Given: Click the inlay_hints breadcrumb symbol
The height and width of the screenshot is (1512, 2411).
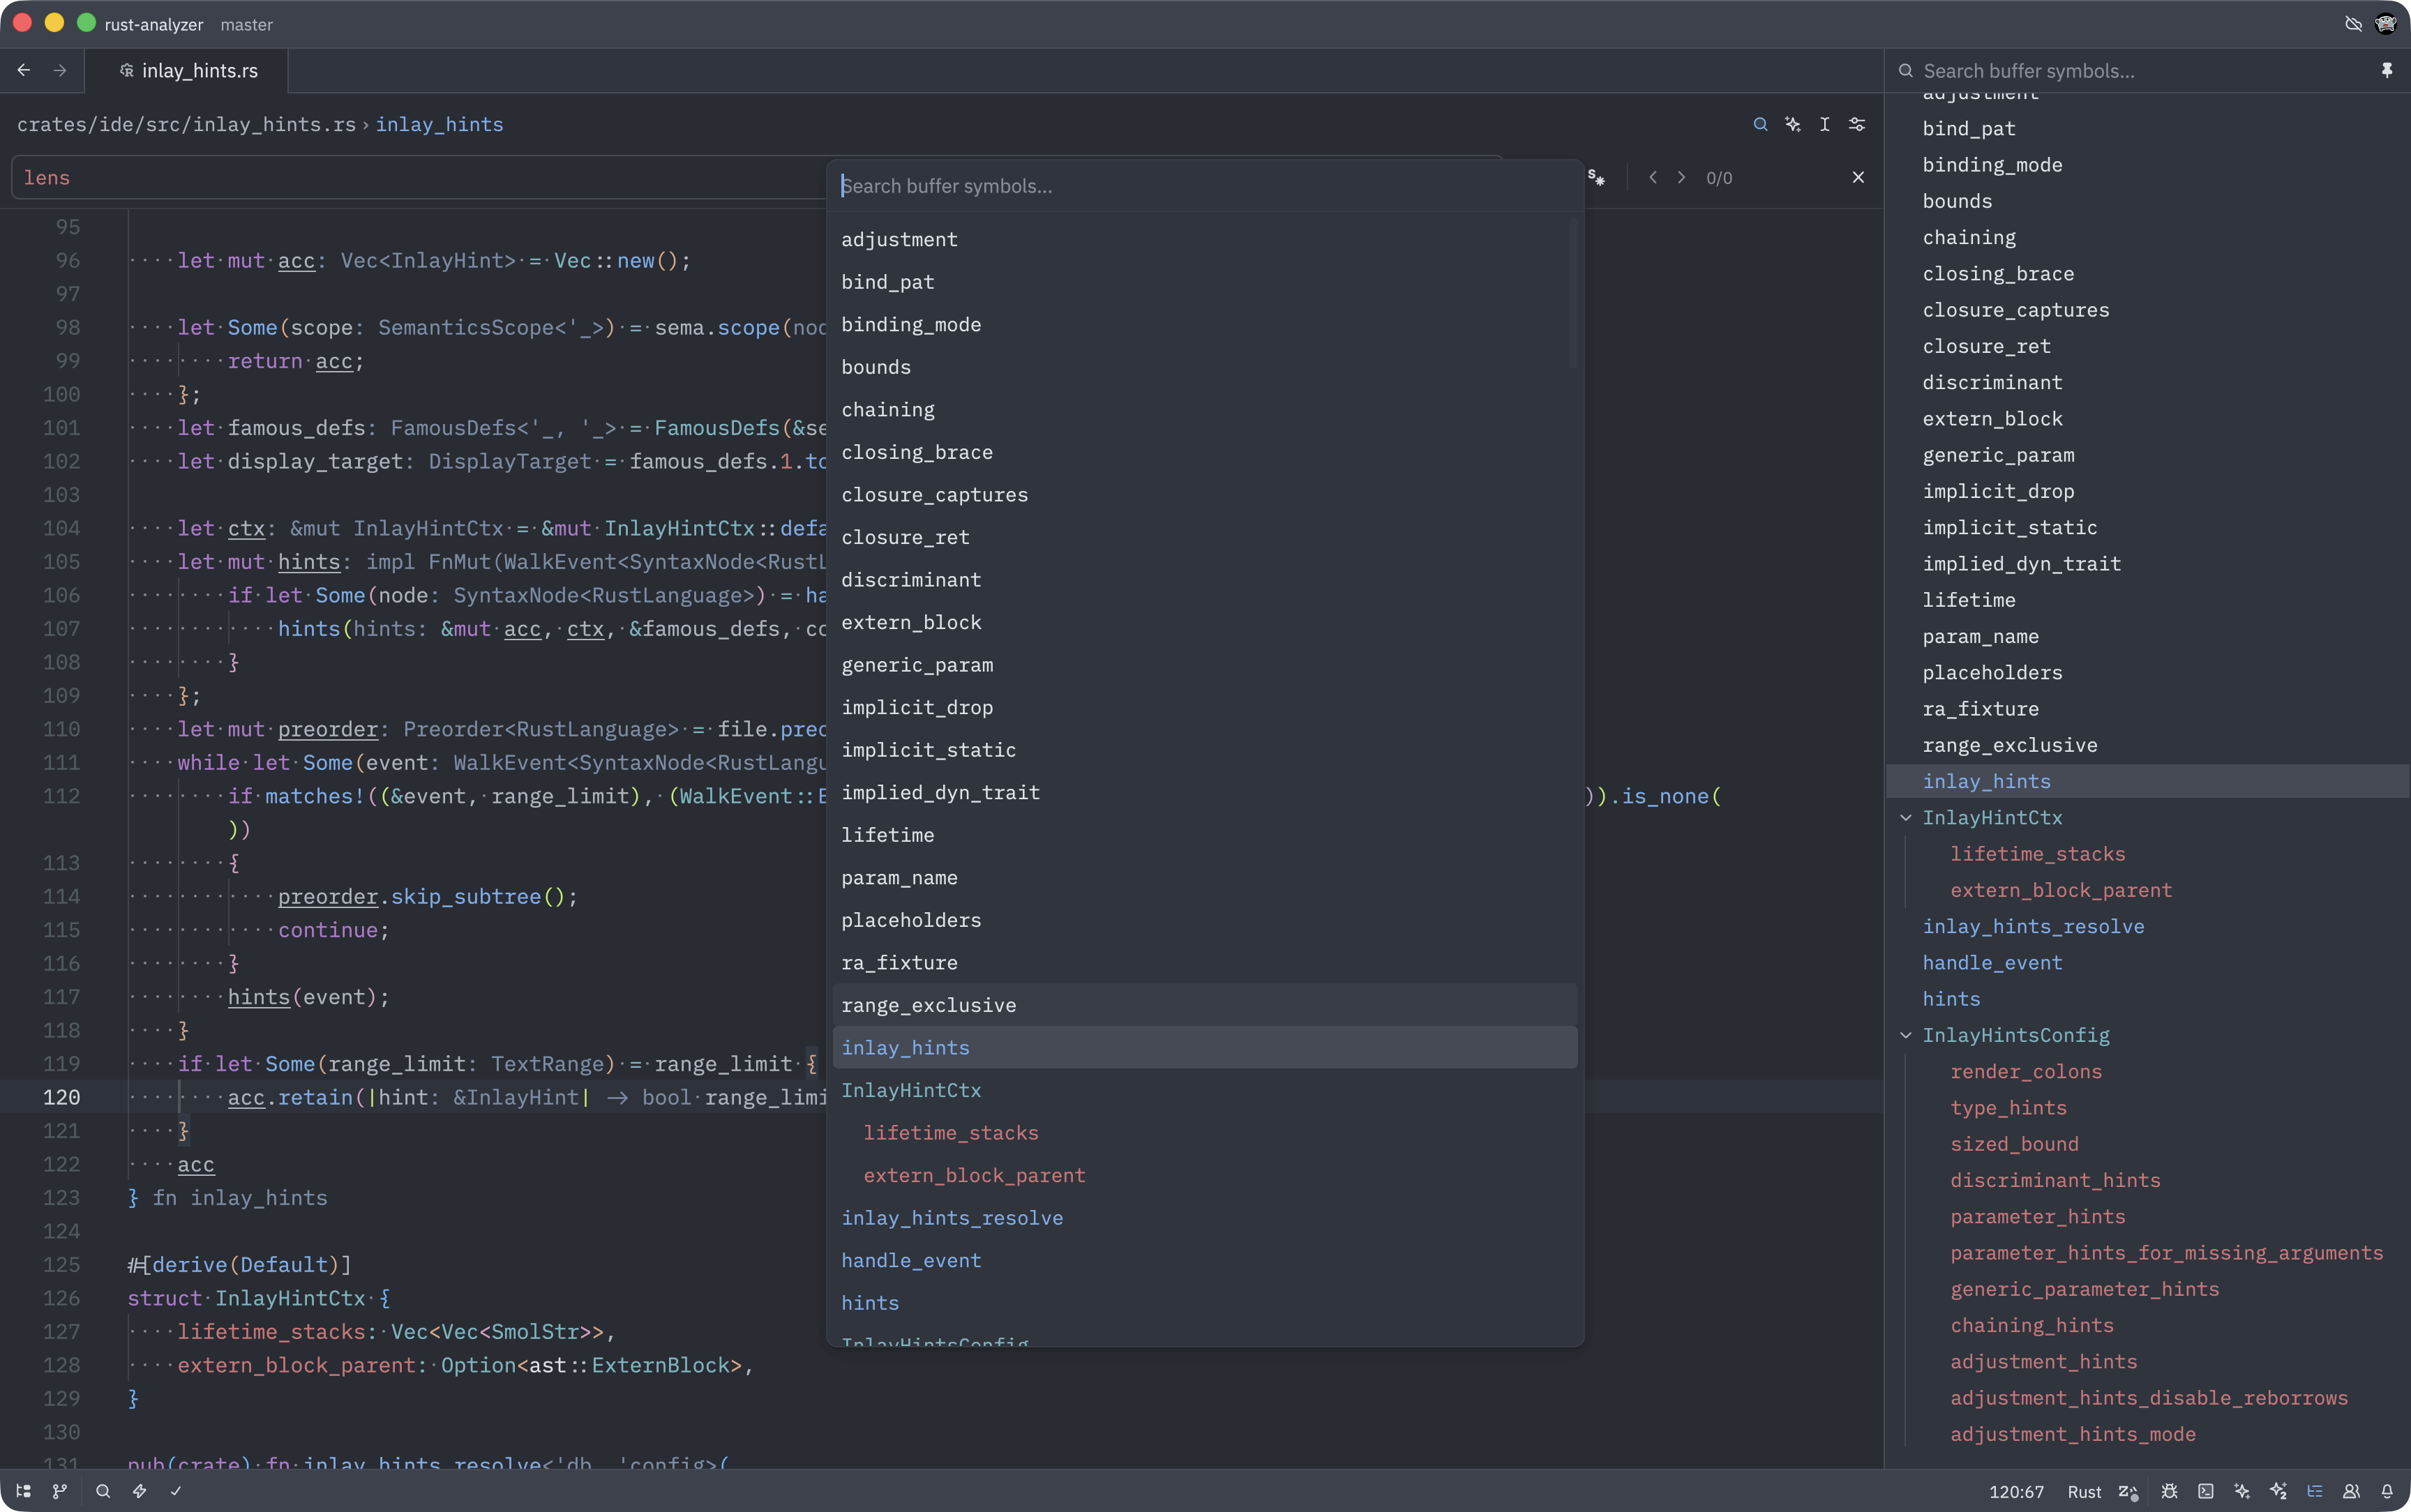Looking at the screenshot, I should 439,124.
